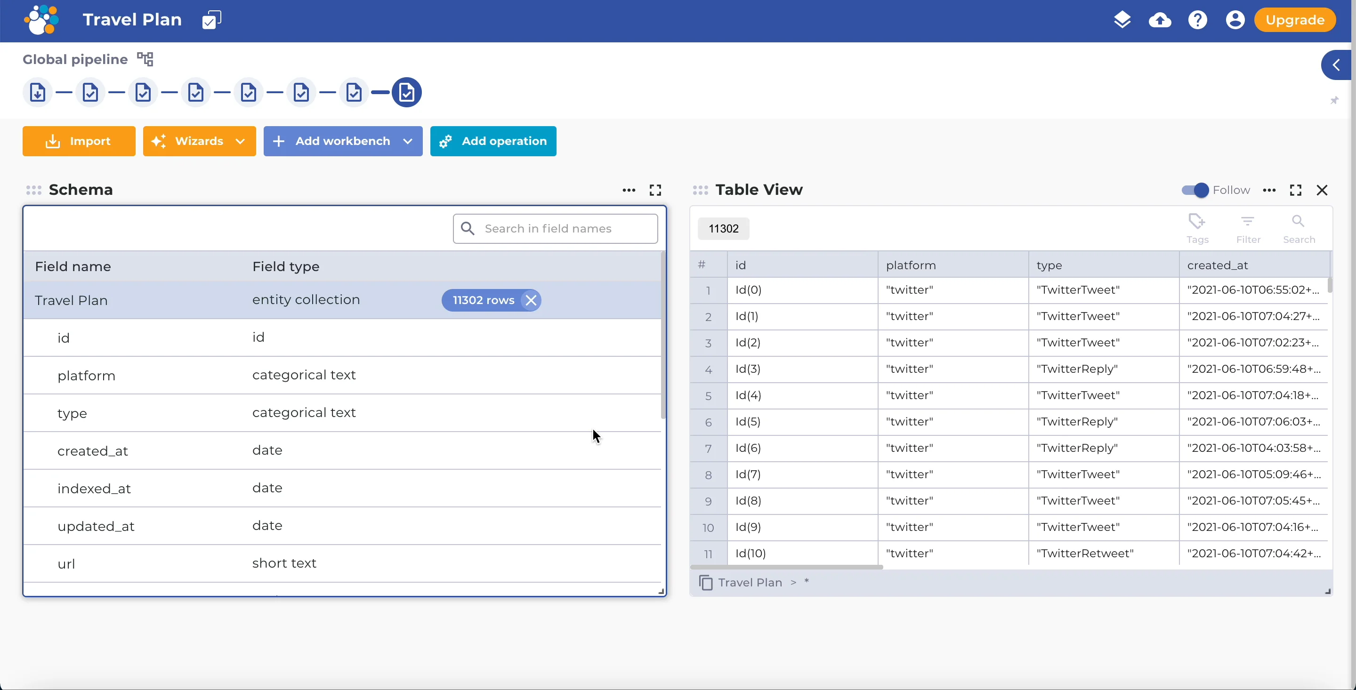Open the duplicate project icon beside Travel Plan
Viewport: 1356px width, 690px height.
(x=211, y=20)
